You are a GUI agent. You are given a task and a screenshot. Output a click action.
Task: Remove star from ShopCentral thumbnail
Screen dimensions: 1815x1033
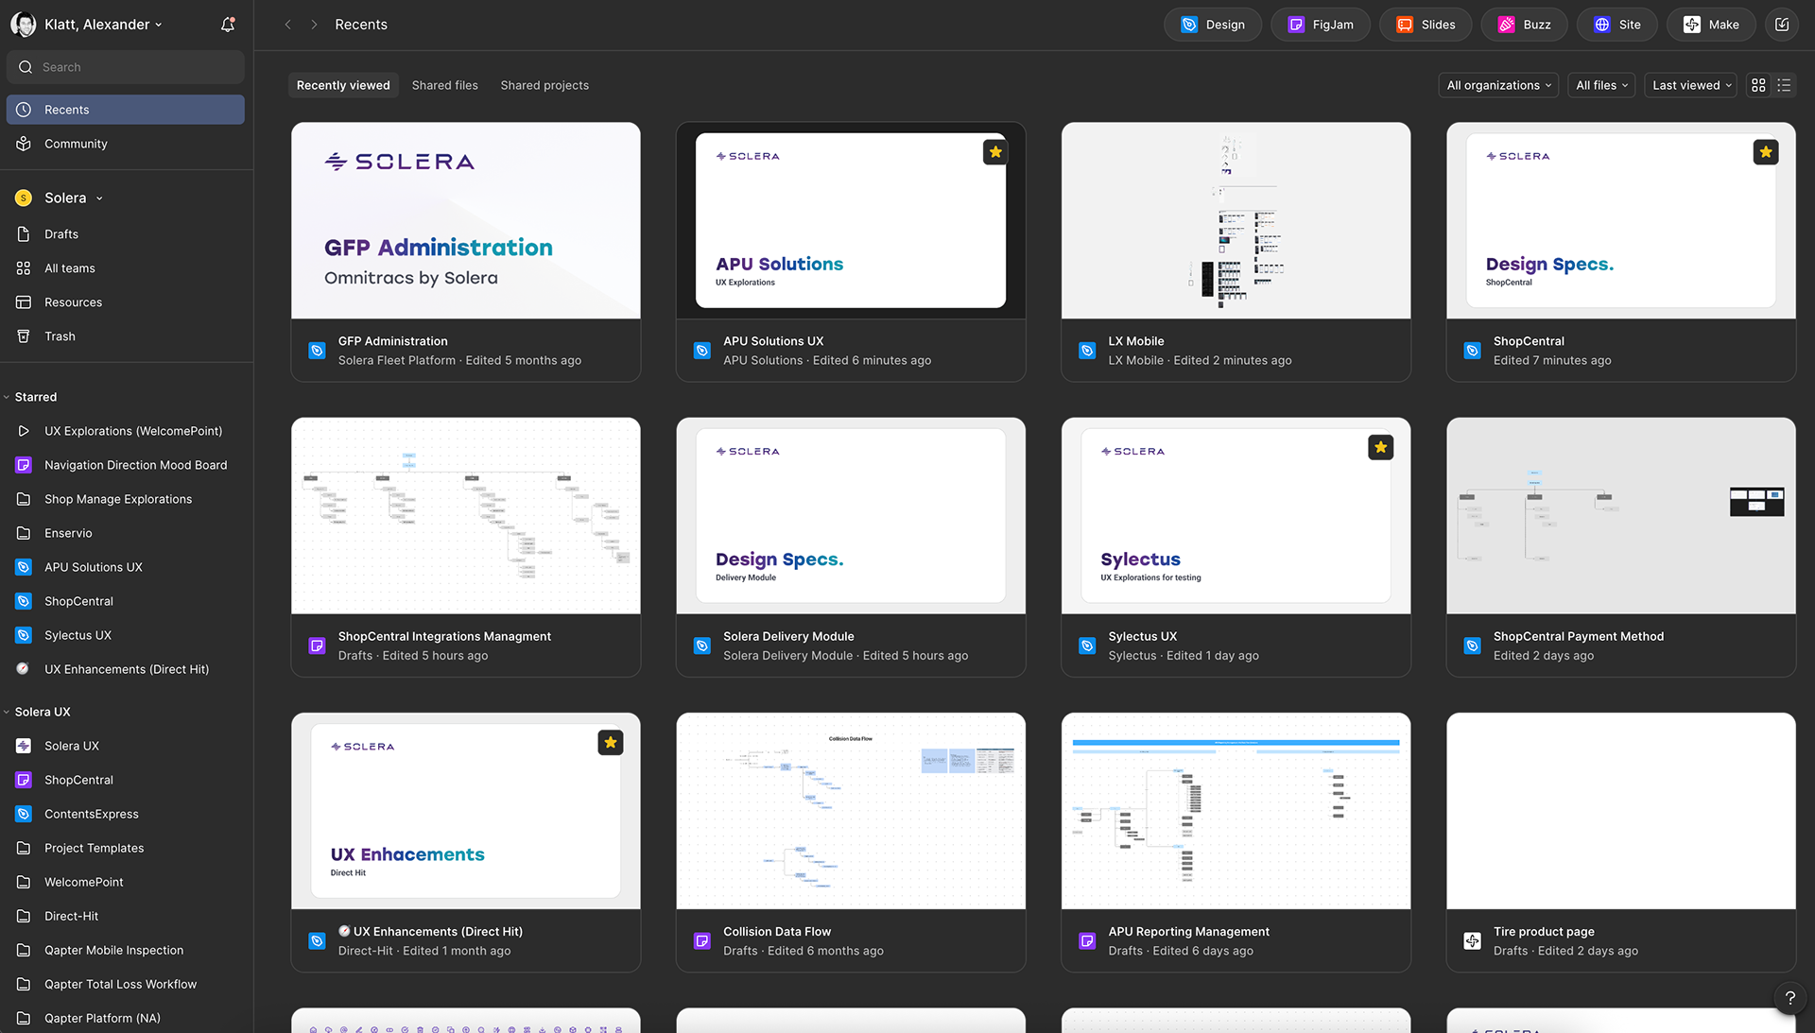1765,152
